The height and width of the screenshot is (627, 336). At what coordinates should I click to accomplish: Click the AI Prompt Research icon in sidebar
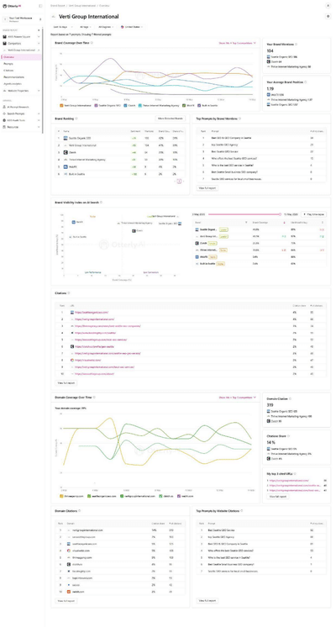tap(4, 107)
